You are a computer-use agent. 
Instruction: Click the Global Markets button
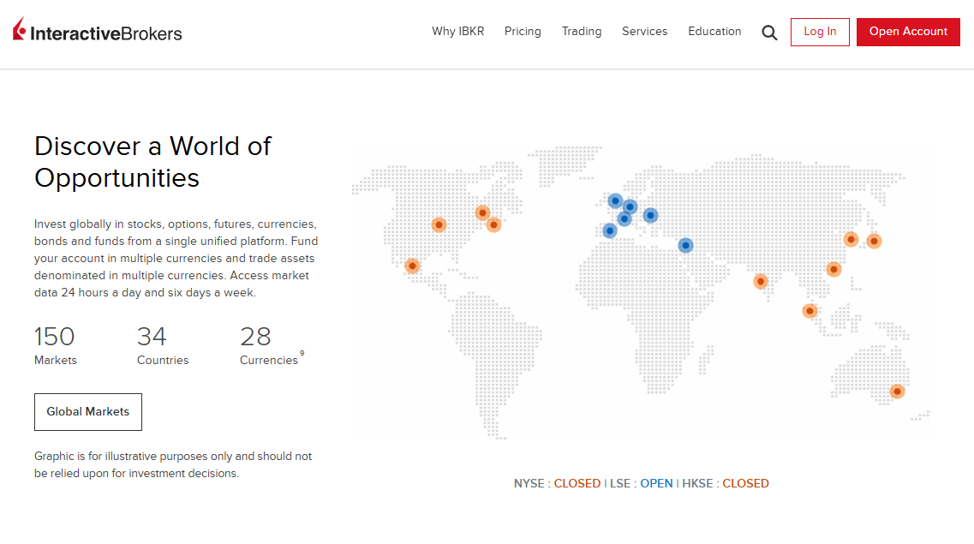[87, 412]
